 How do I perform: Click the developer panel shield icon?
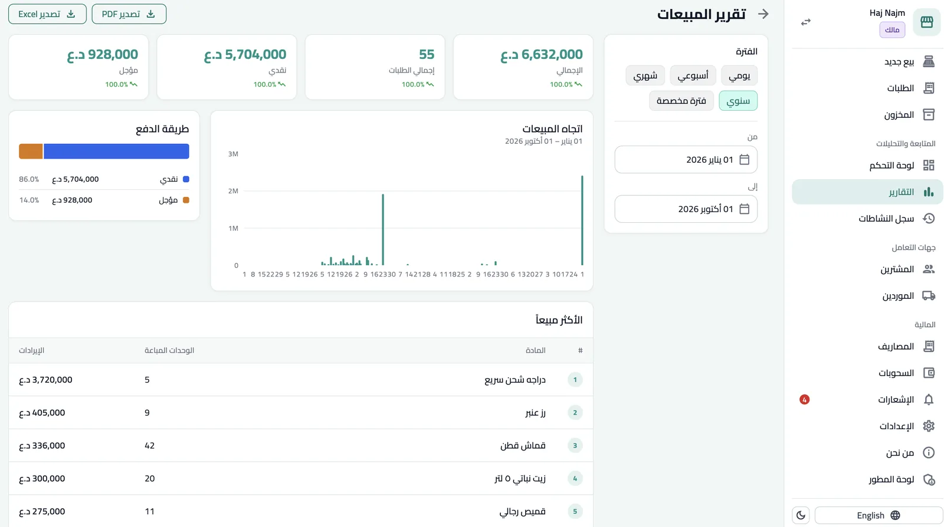(929, 479)
